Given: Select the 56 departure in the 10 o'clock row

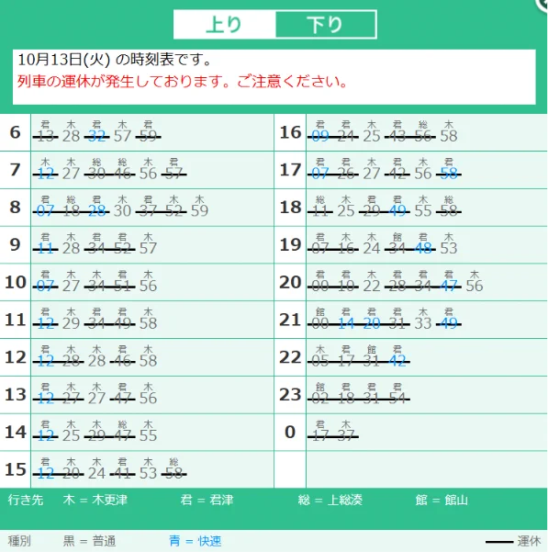Looking at the screenshot, I should click(x=148, y=286).
